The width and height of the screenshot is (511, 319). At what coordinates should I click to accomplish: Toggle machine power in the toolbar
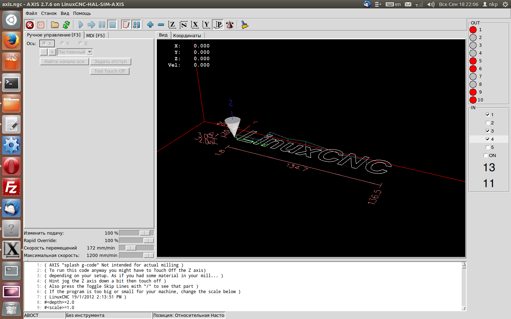[x=41, y=25]
